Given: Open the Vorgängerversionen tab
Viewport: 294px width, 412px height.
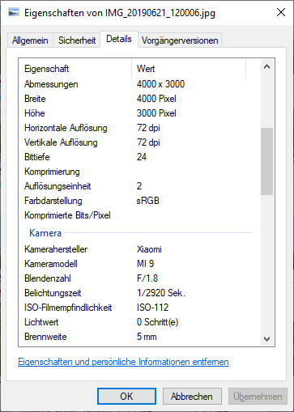Looking at the screenshot, I should tap(180, 40).
